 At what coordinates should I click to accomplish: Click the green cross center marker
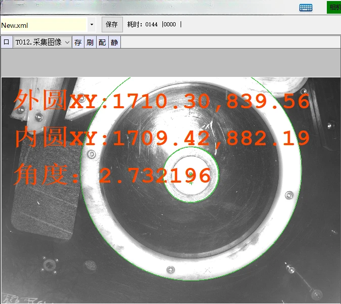pyautogui.click(x=191, y=183)
